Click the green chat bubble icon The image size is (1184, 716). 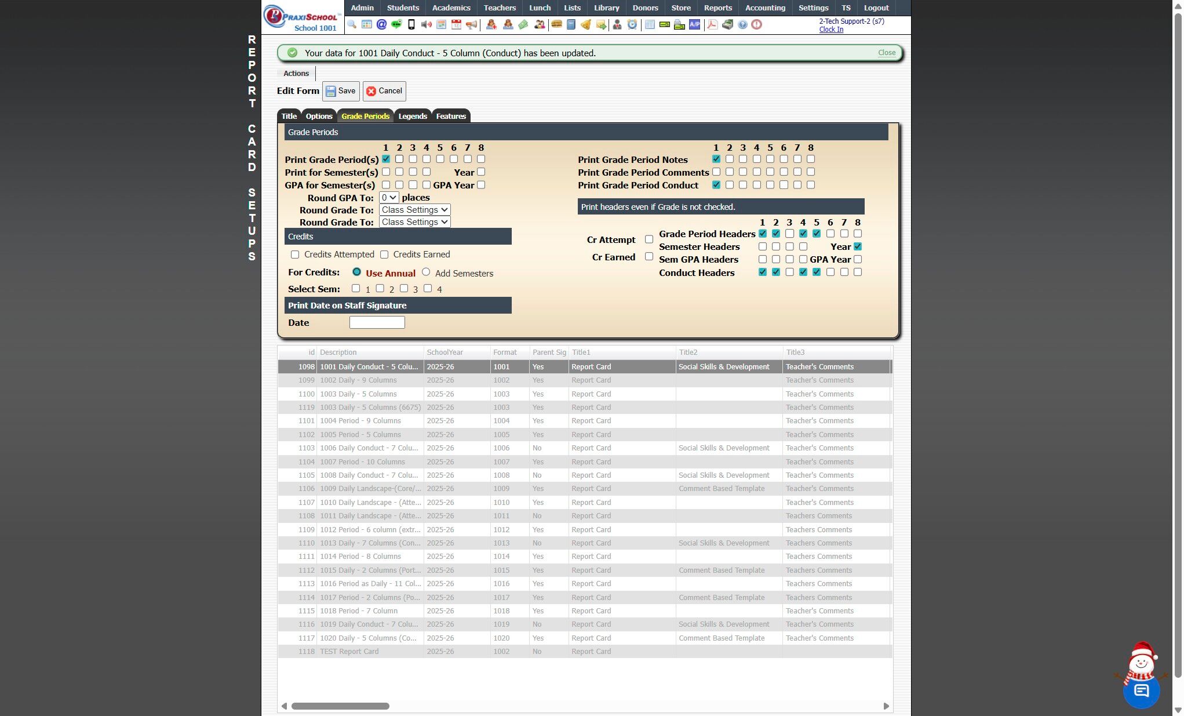tap(396, 24)
